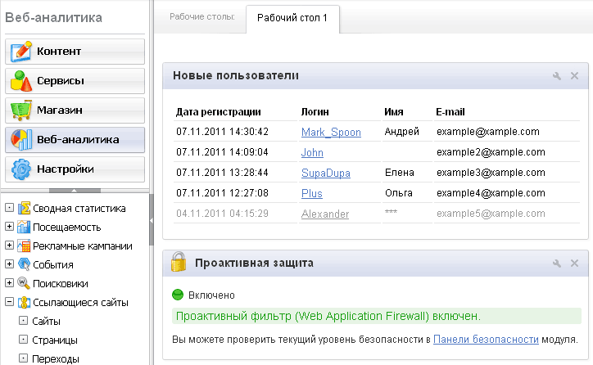Screen dimensions: 593x365
Task: Click the green Включено status indicator
Action: click(178, 295)
